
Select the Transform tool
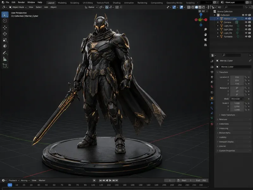click(x=5, y=46)
